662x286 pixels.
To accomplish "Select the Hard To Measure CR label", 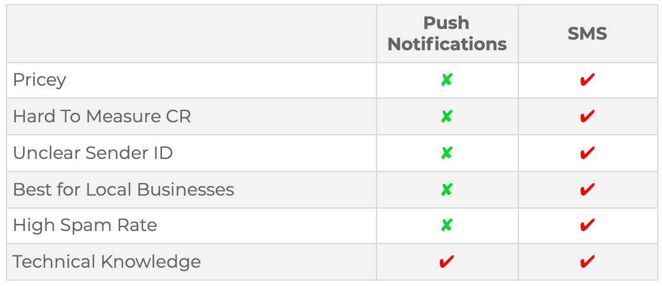I will click(x=102, y=116).
